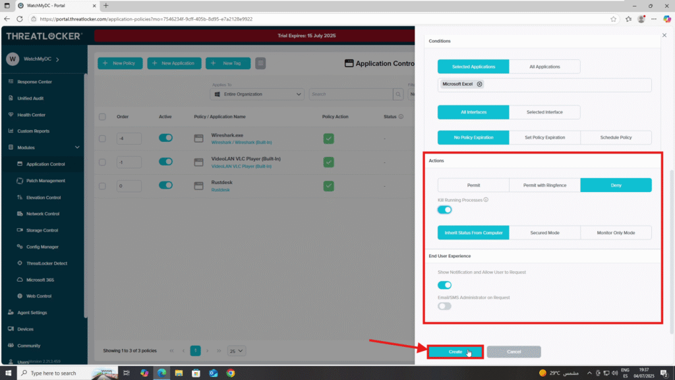Image resolution: width=675 pixels, height=380 pixels.
Task: Open the policy list options menu icon
Action: (x=260, y=63)
